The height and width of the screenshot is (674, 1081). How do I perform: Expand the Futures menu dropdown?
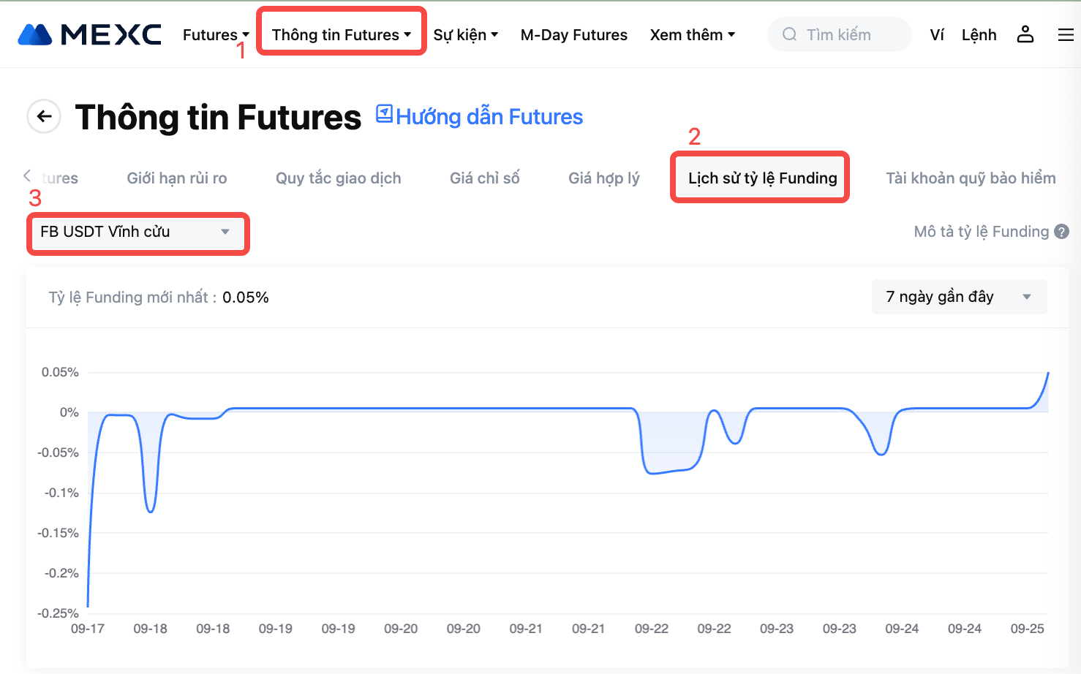[x=216, y=35]
